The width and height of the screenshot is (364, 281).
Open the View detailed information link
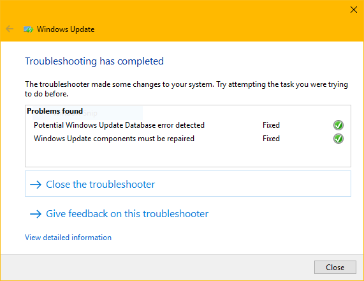pyautogui.click(x=68, y=238)
